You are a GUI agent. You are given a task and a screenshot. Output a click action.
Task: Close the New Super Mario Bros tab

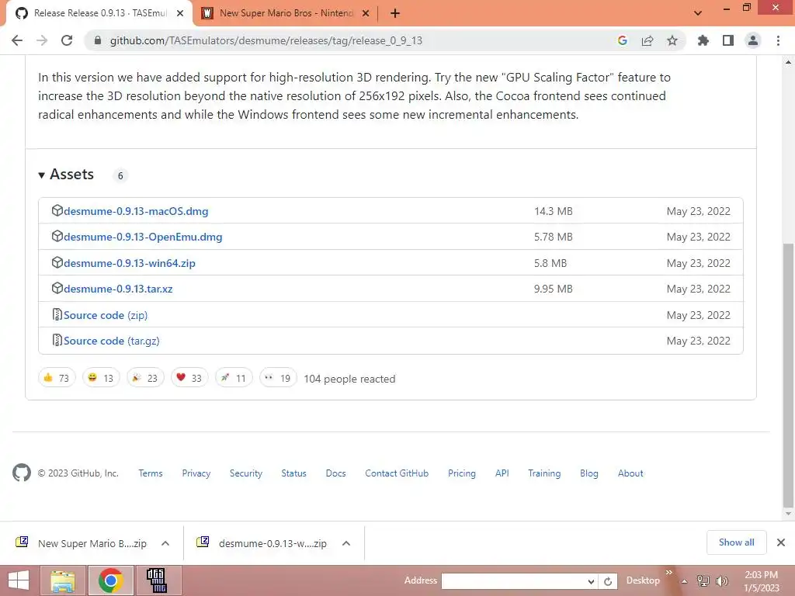(366, 14)
